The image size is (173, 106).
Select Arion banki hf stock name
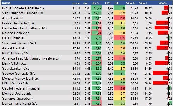pyautogui.click(x=13, y=18)
